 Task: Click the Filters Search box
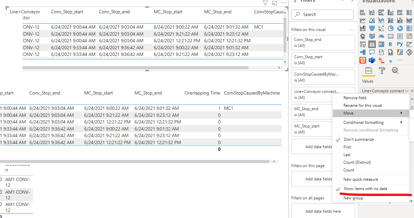tap(322, 15)
